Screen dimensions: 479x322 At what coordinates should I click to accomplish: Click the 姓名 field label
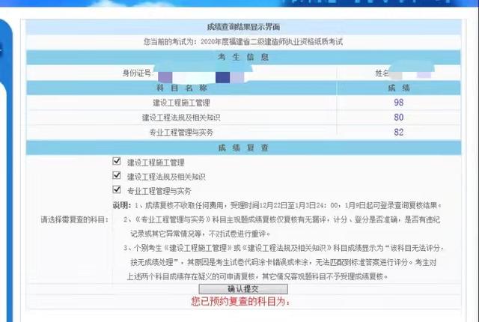pos(382,73)
